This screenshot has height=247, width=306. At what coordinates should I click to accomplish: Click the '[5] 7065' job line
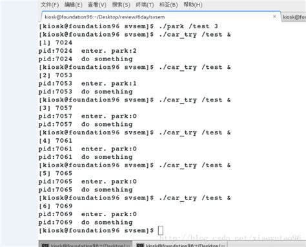click(x=56, y=173)
